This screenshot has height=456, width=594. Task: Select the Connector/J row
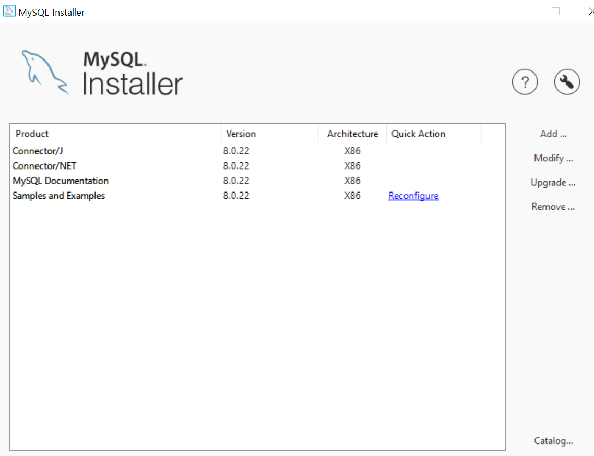[258, 151]
